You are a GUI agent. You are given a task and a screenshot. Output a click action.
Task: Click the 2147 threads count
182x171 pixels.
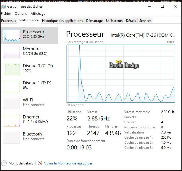click(x=93, y=133)
